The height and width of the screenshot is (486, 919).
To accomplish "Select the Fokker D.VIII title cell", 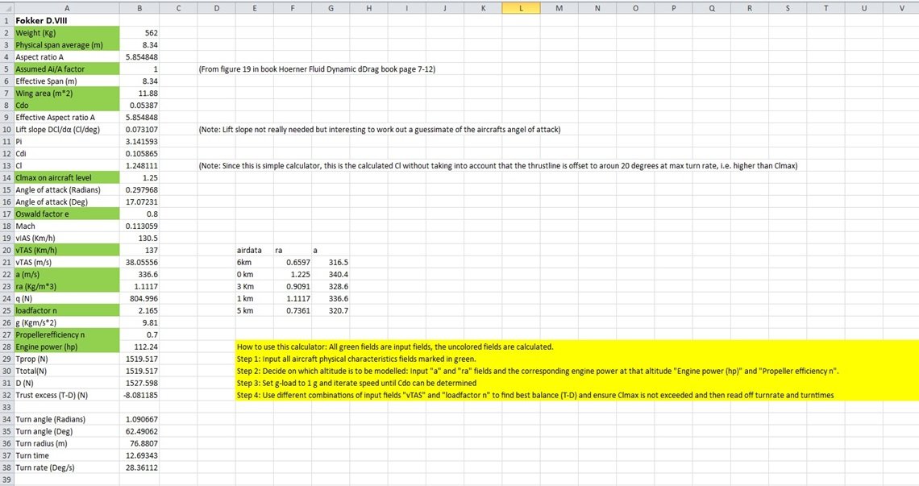I will pyautogui.click(x=67, y=20).
